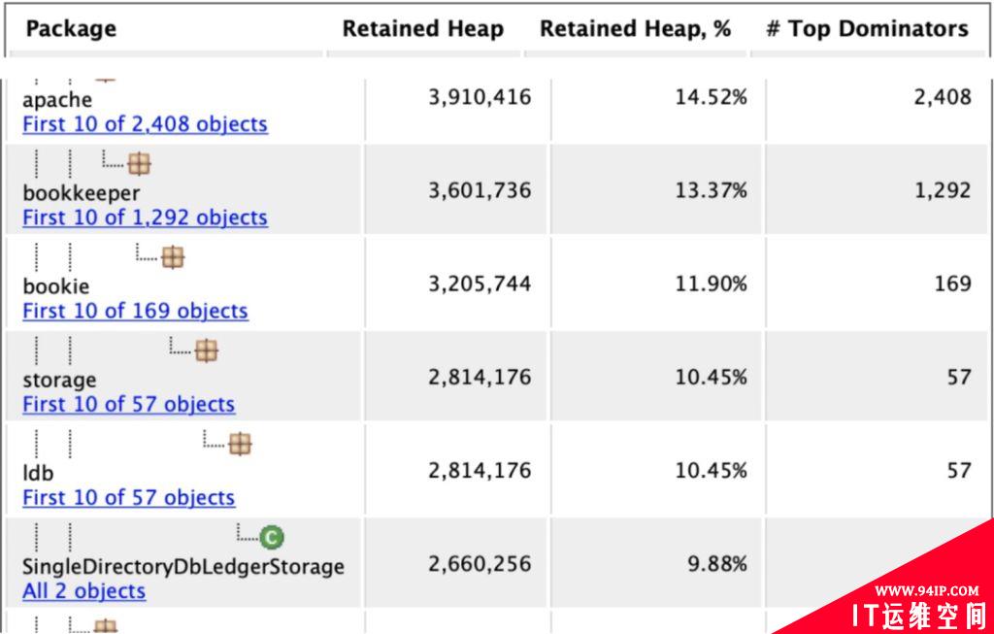
Task: Select the ldb package name
Action: (38, 473)
